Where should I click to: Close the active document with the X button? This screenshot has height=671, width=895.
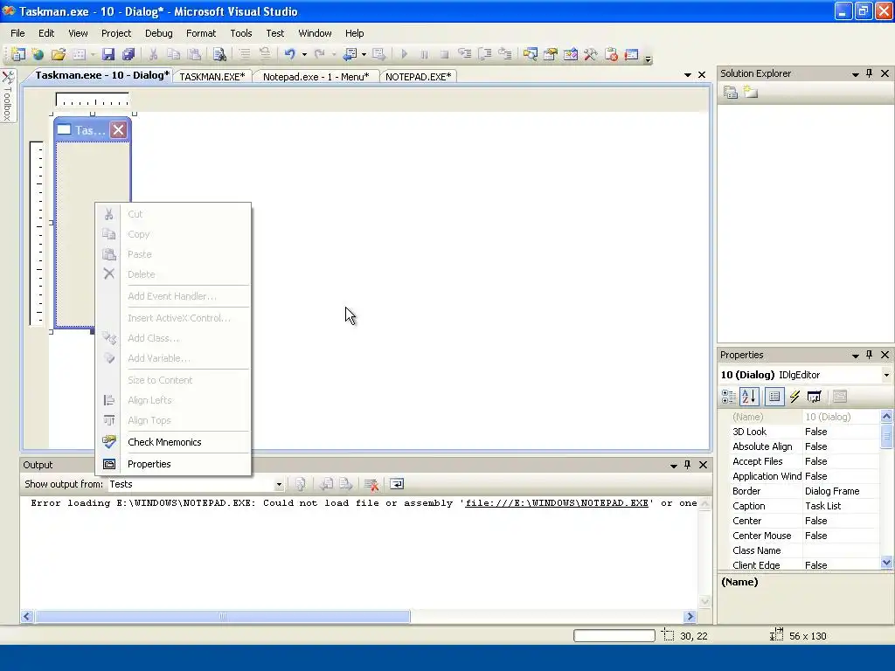tap(702, 75)
